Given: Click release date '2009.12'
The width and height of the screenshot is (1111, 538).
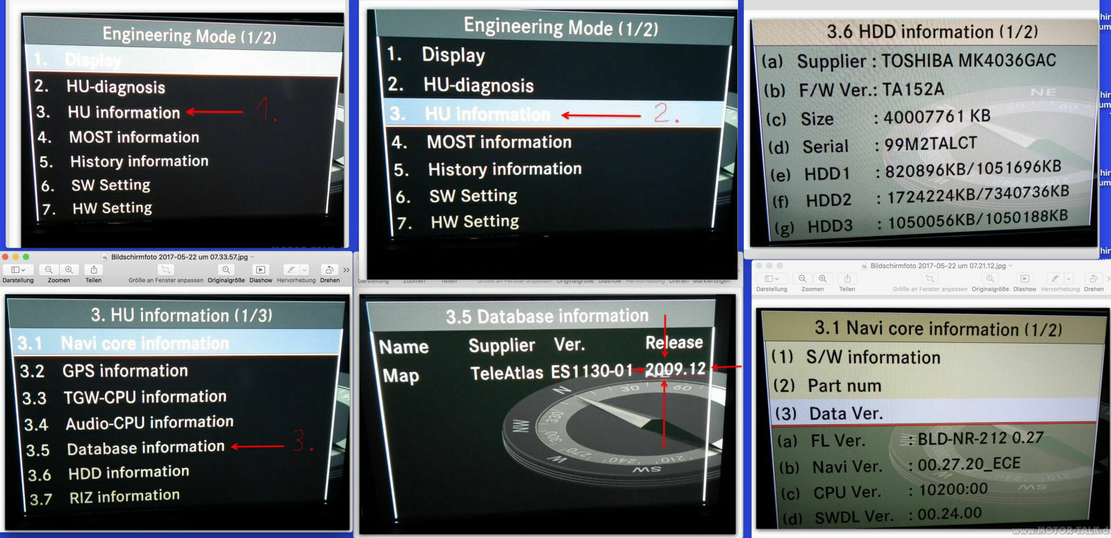Looking at the screenshot, I should click(676, 369).
